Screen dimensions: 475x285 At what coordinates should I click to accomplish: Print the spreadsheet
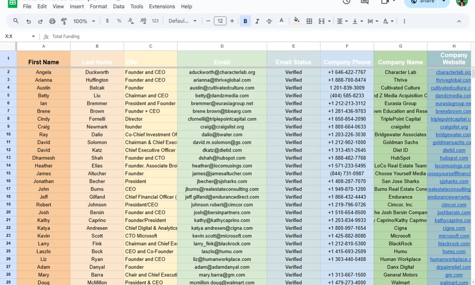click(52, 21)
